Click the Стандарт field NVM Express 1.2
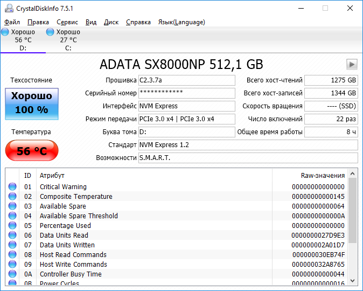The width and height of the screenshot is (363, 291). (248, 145)
